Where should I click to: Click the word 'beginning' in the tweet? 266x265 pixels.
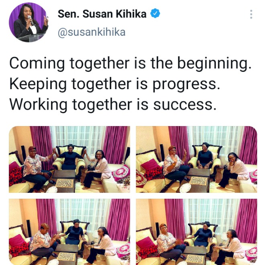click(x=213, y=64)
